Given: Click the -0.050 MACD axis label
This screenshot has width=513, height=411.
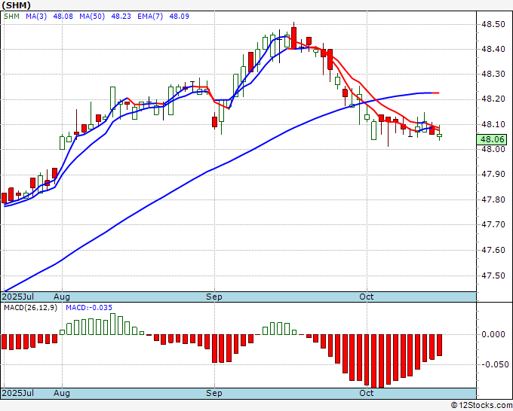Looking at the screenshot, I should pos(495,364).
